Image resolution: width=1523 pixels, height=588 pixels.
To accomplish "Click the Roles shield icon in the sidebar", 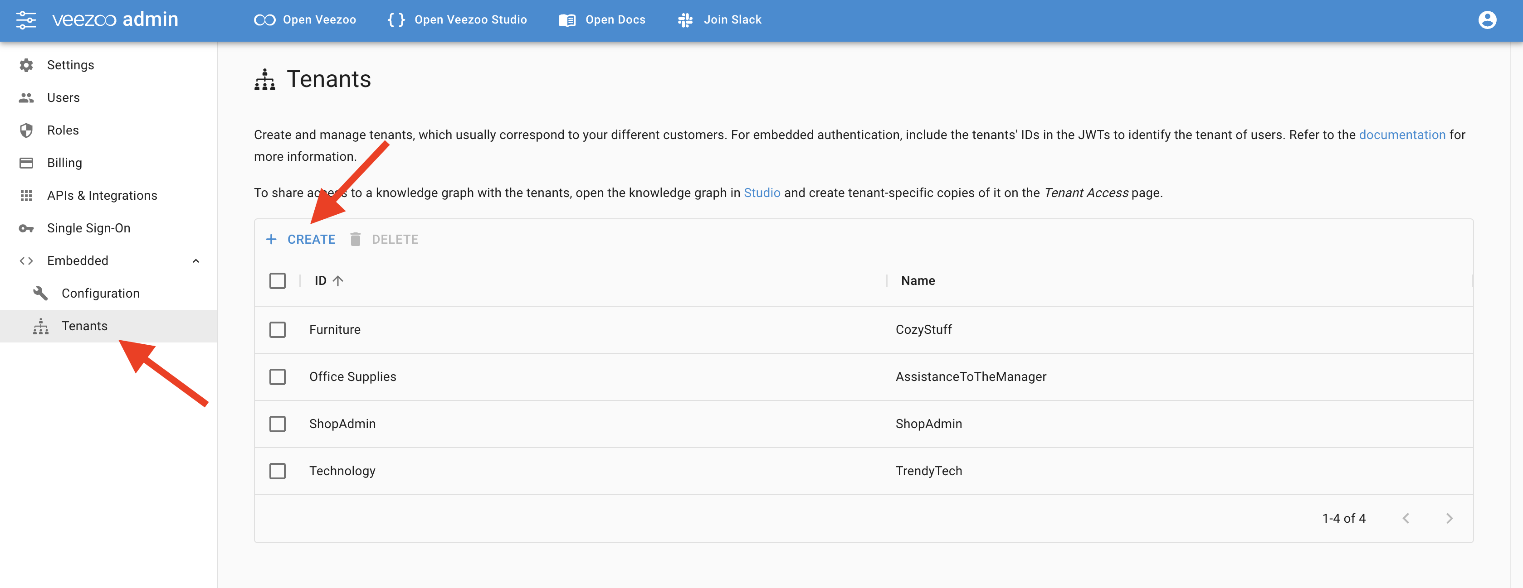I will (26, 130).
